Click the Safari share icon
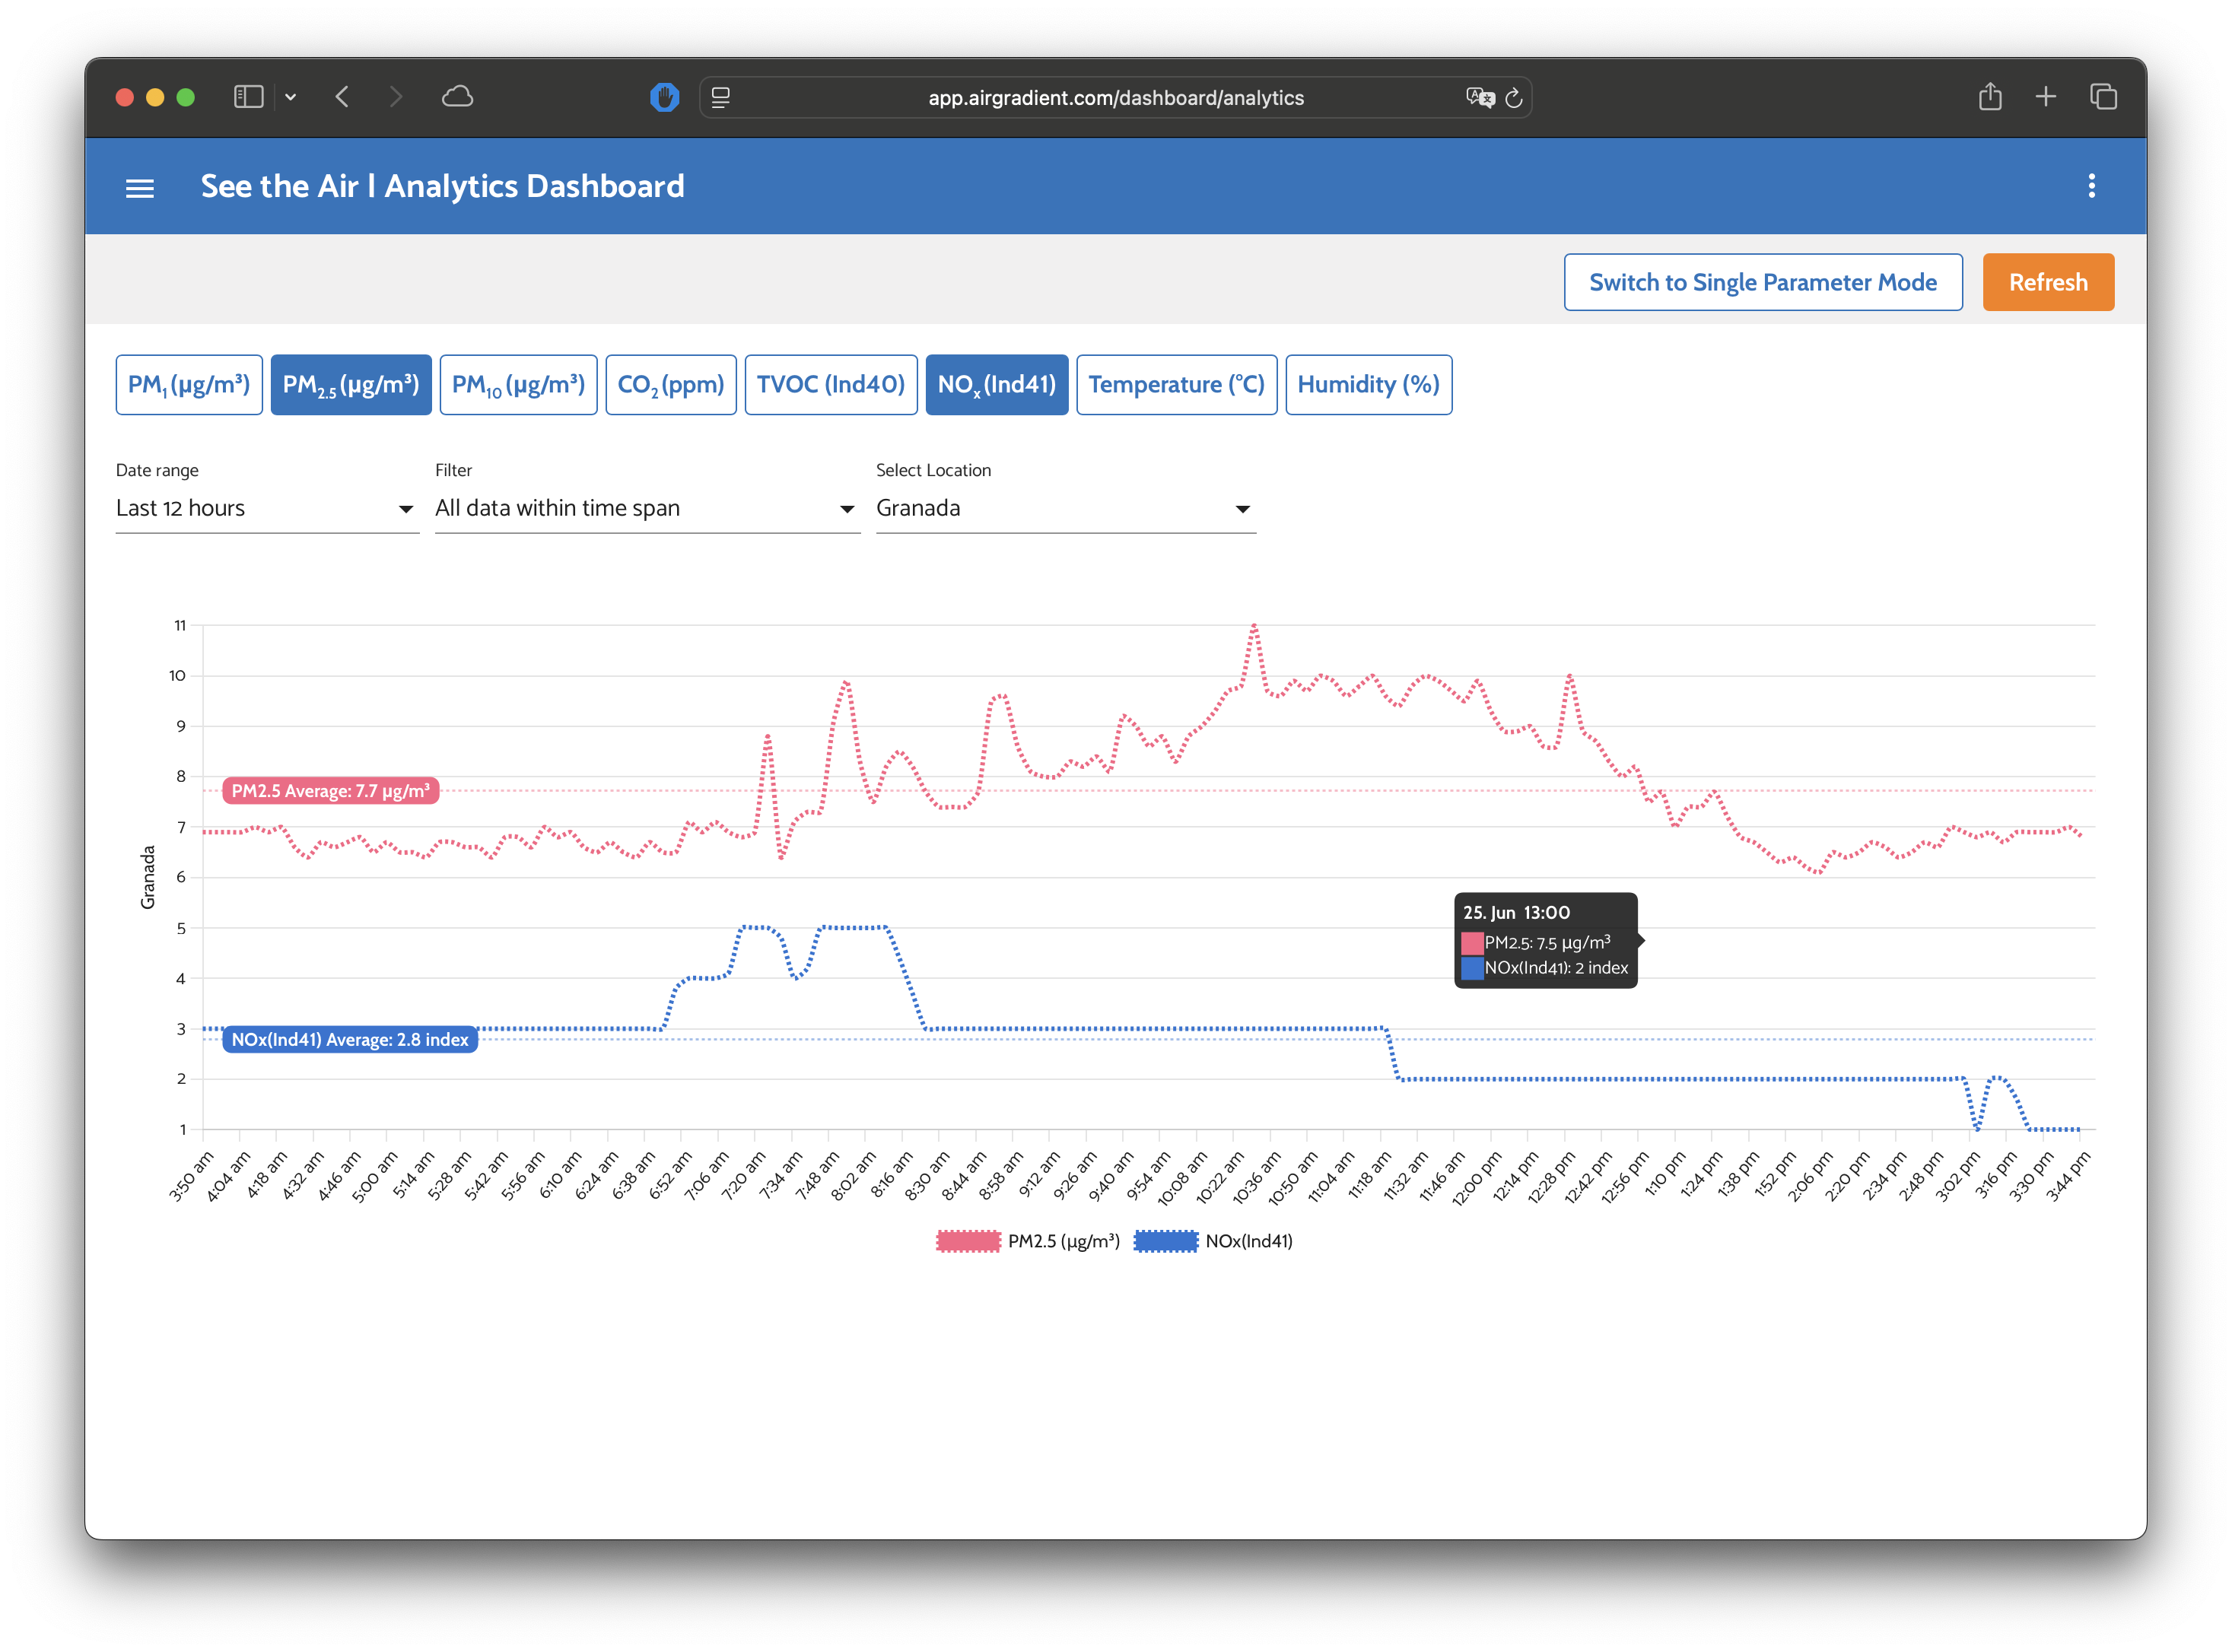This screenshot has height=1652, width=2232. 1990,97
